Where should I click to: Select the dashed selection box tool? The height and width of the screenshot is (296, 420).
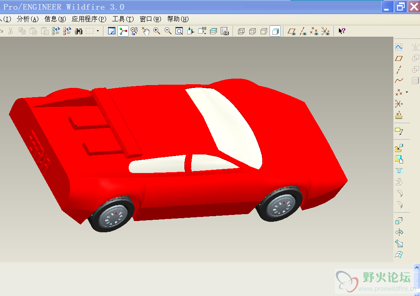(90, 31)
